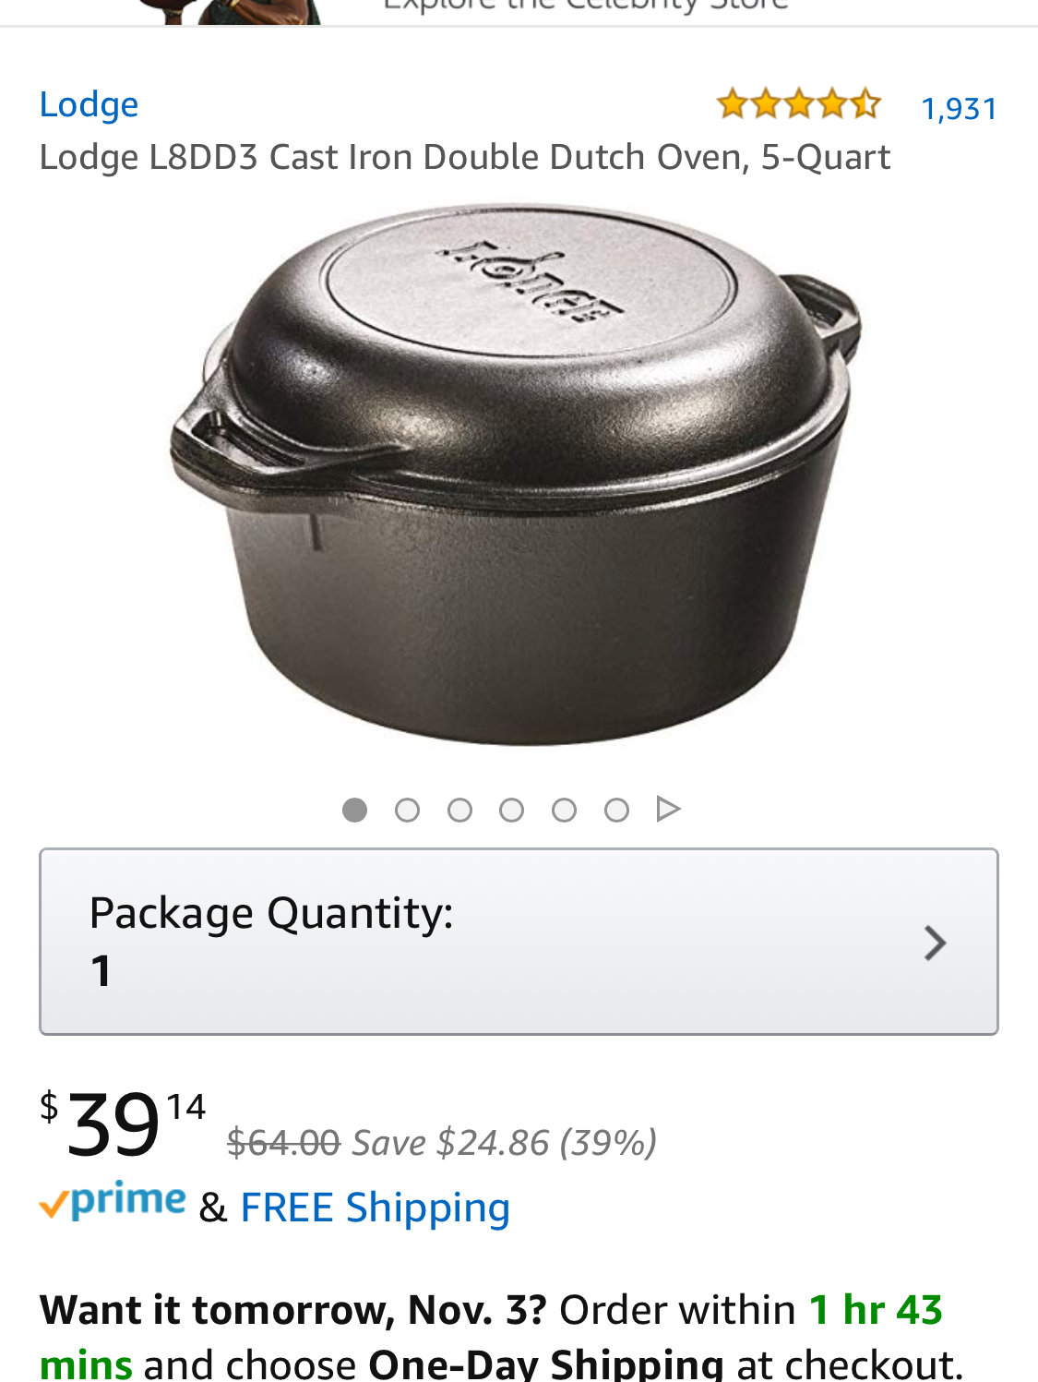Open the Lodge brand link

pyautogui.click(x=89, y=104)
